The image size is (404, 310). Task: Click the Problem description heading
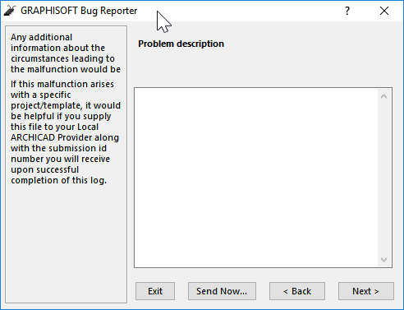(181, 44)
